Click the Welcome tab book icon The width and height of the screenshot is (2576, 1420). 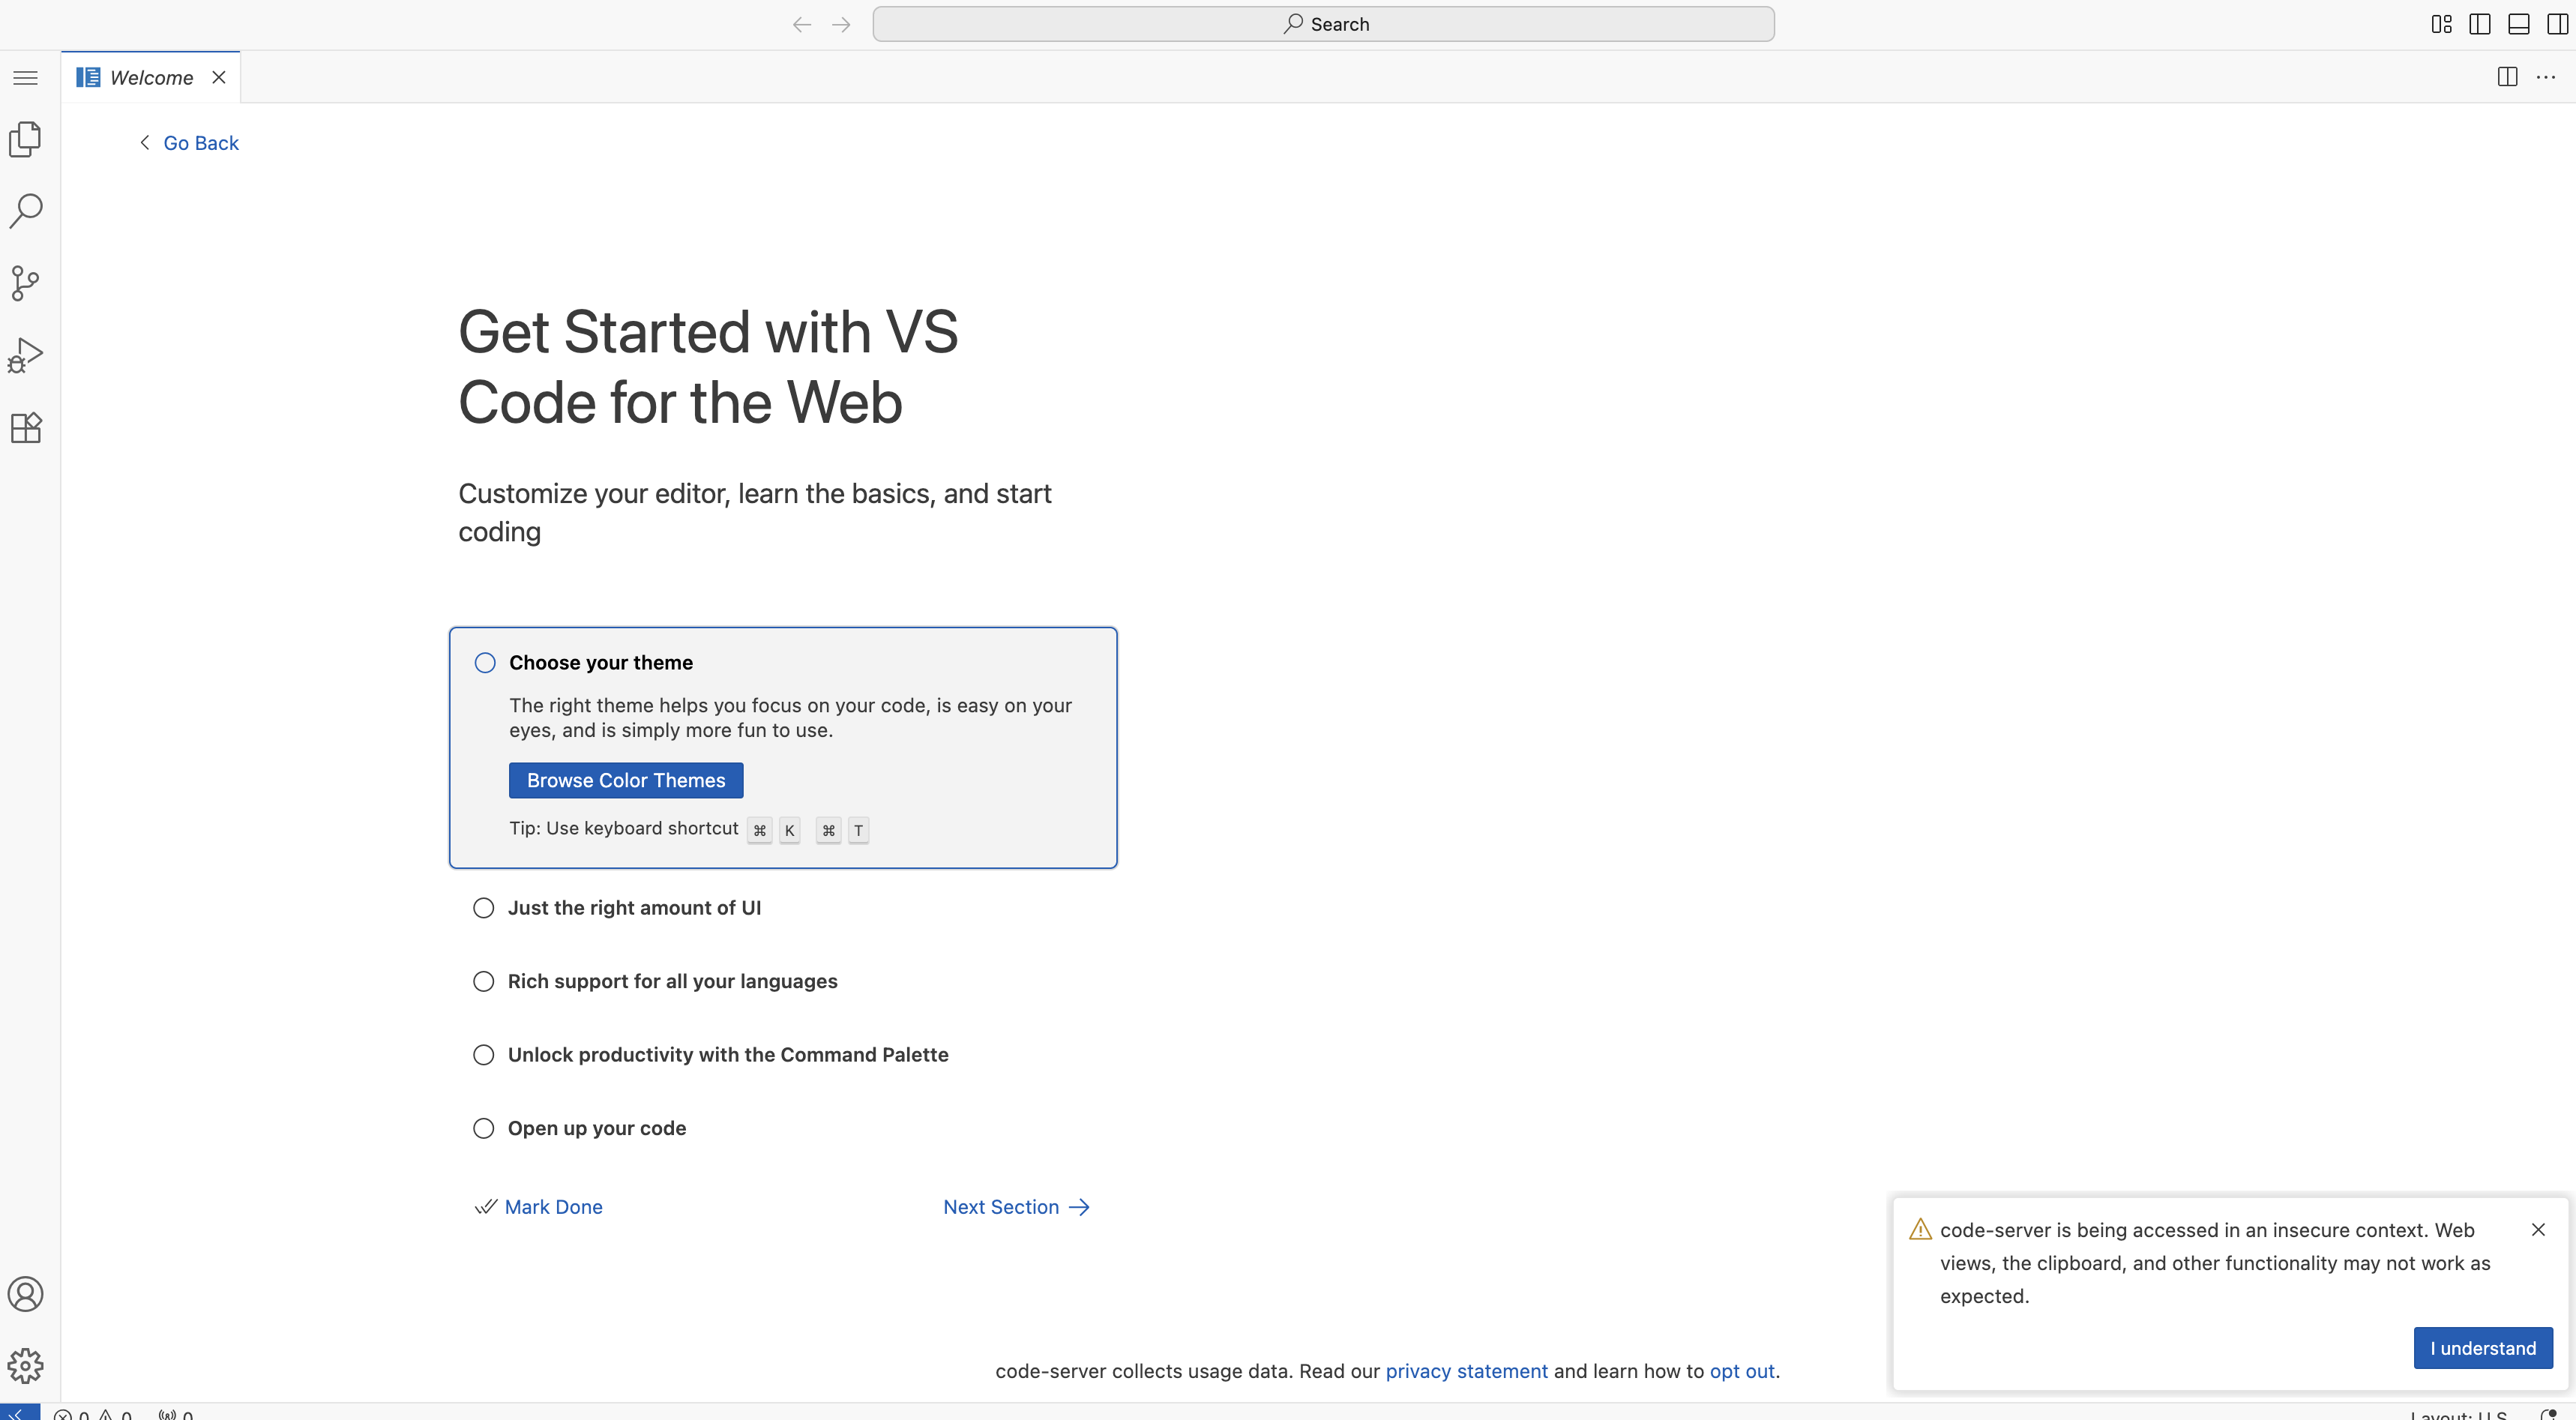tap(88, 77)
